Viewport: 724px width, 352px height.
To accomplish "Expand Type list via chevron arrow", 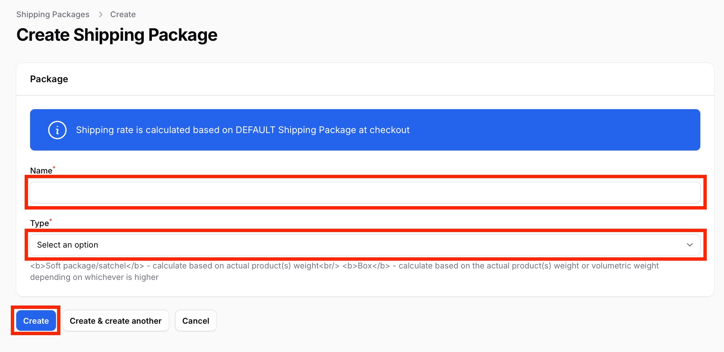I will click(690, 245).
